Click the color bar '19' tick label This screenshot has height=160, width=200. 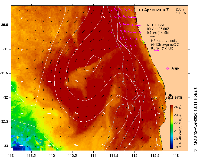pyautogui.click(x=176, y=147)
